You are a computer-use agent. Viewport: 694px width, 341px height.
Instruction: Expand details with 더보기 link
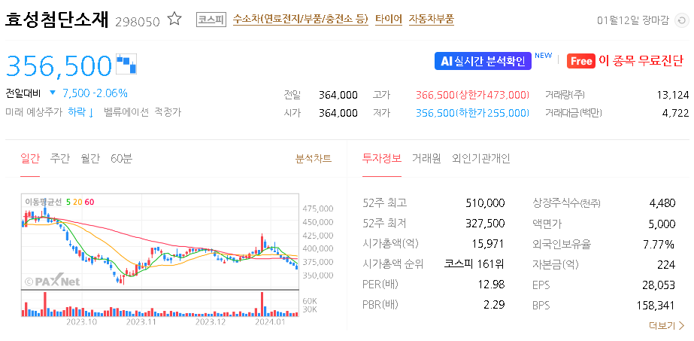click(x=667, y=326)
